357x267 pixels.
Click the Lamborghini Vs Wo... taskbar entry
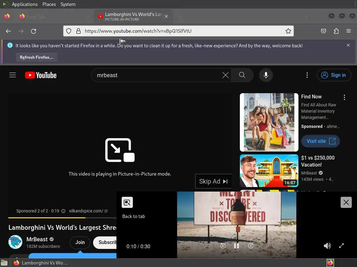point(41,263)
